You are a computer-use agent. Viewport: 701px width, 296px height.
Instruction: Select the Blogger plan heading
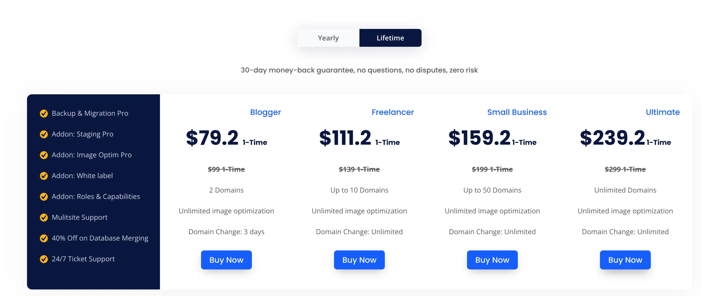pos(265,112)
